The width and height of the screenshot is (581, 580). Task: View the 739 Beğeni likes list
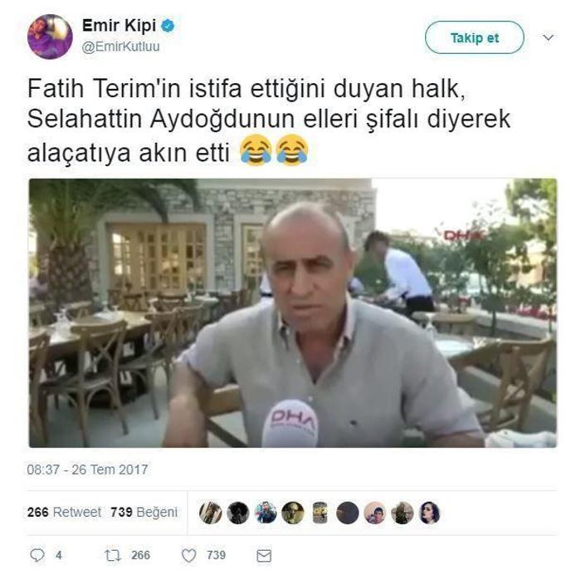click(144, 512)
